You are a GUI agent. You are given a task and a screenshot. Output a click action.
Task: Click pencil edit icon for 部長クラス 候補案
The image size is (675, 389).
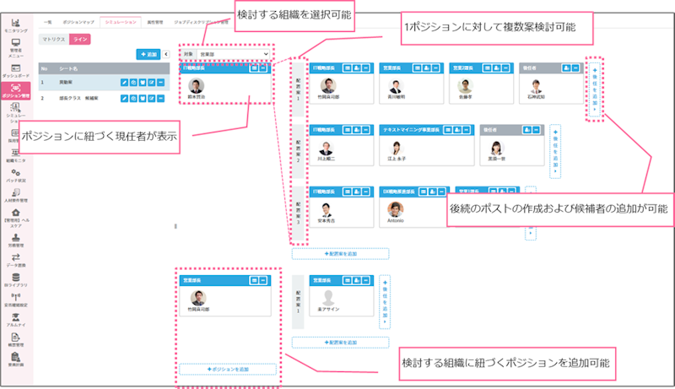[x=124, y=99]
